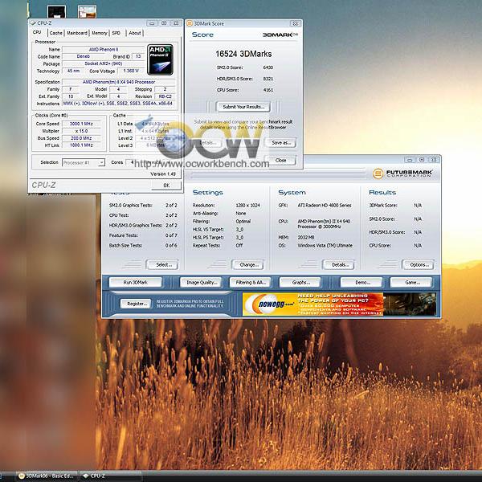Start the Demo button
The height and width of the screenshot is (482, 482).
(362, 282)
